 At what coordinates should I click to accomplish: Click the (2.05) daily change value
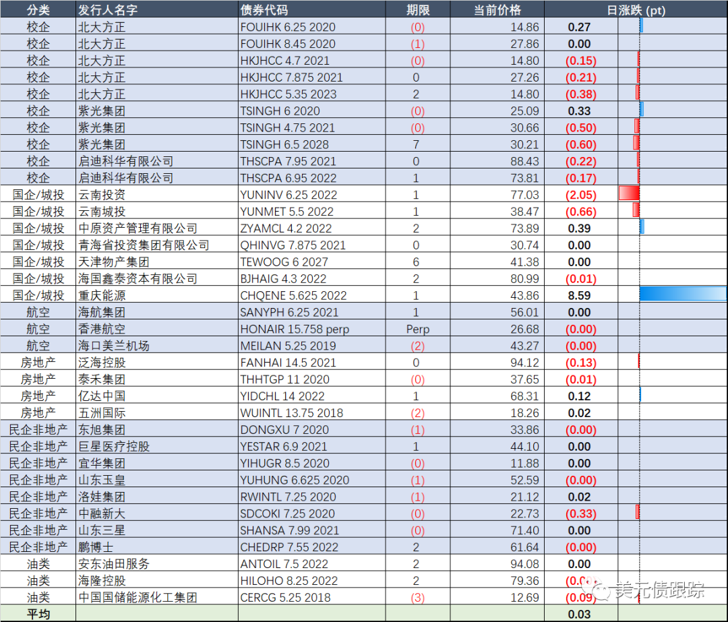tap(580, 195)
